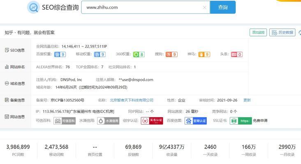Click the 更新 link after 2021-09-26
The height and width of the screenshot is (164, 301).
tap(247, 100)
